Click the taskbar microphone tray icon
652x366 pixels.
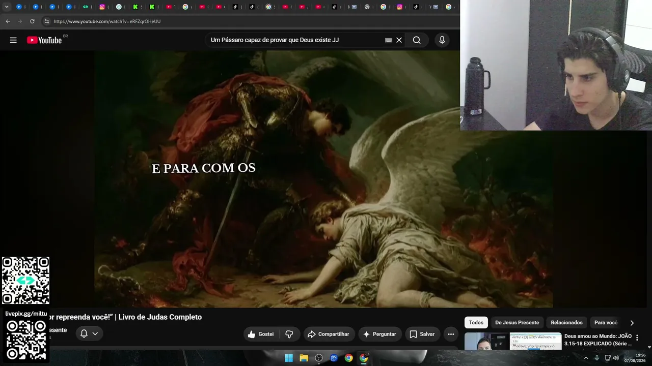597,358
